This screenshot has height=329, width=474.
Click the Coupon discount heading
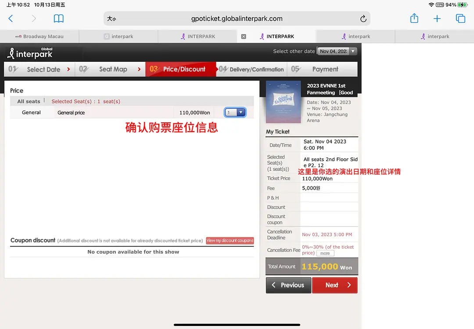point(33,240)
